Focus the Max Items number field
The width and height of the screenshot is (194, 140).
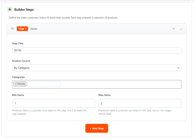pos(140,103)
